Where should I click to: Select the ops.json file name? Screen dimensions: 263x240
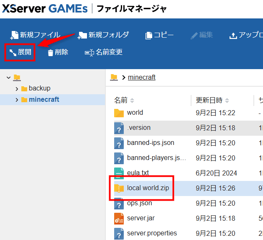[x=140, y=203]
